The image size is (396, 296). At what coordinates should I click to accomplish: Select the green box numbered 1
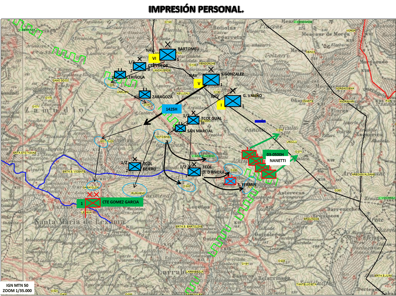(x=81, y=204)
